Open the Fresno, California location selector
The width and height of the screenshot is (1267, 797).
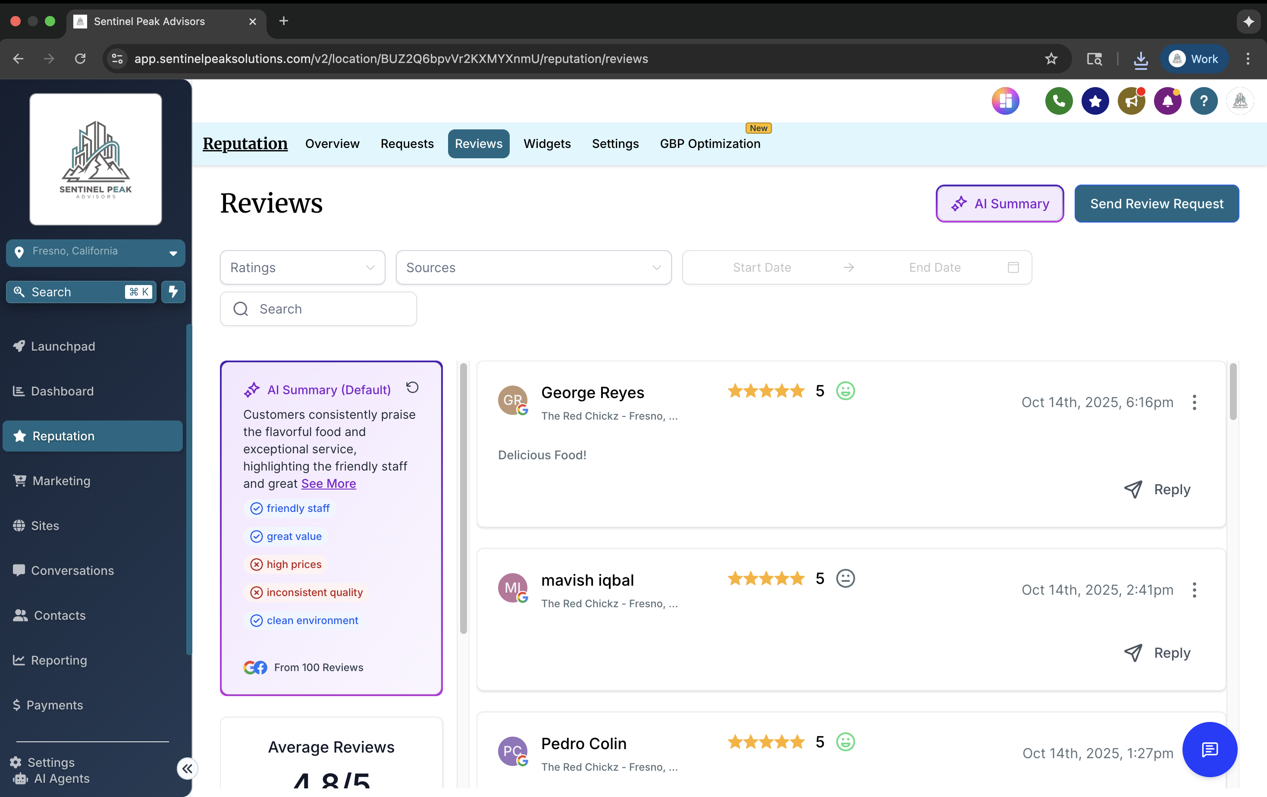(95, 252)
